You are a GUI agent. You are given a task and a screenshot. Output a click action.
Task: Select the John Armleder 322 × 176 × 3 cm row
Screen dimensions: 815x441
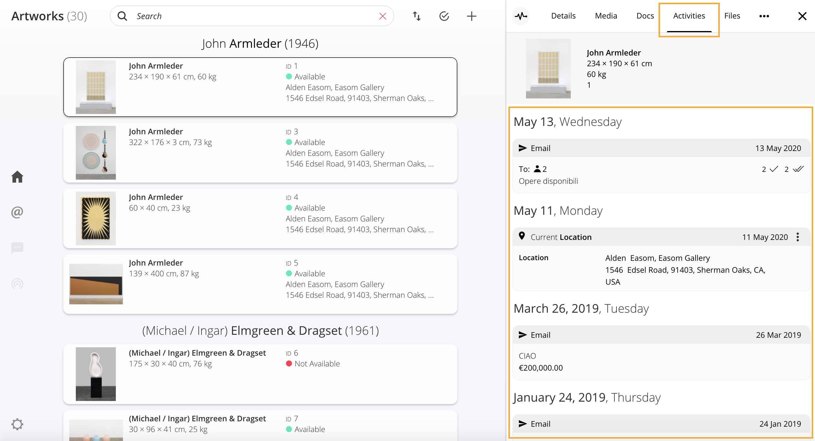coord(260,153)
